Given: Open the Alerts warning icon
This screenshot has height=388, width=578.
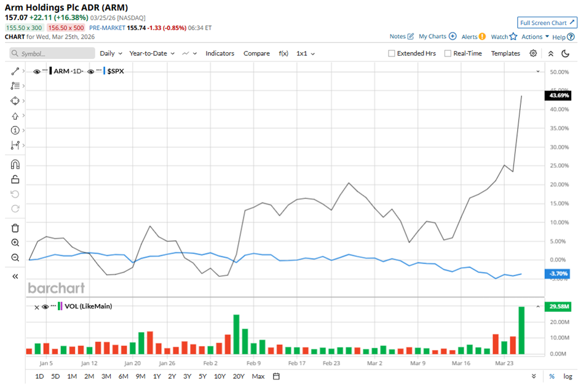Looking at the screenshot, I should coord(482,36).
